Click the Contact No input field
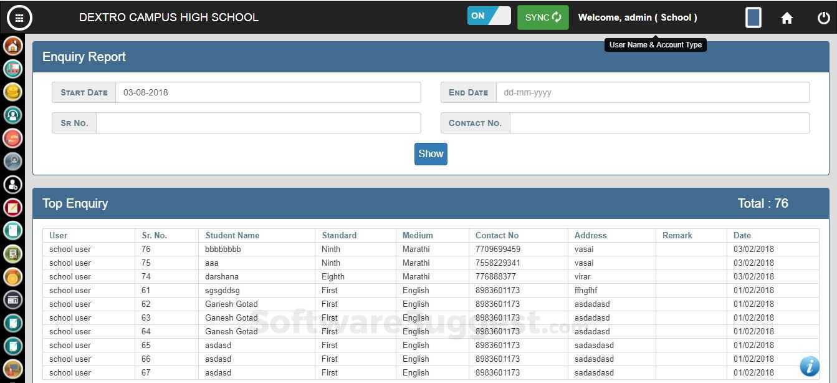Viewport: 837px width, 383px height. [660, 123]
